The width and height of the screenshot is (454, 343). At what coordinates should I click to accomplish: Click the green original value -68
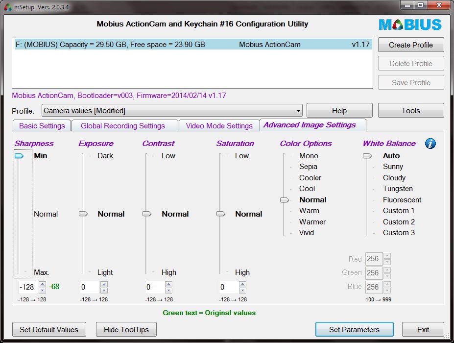pos(54,287)
